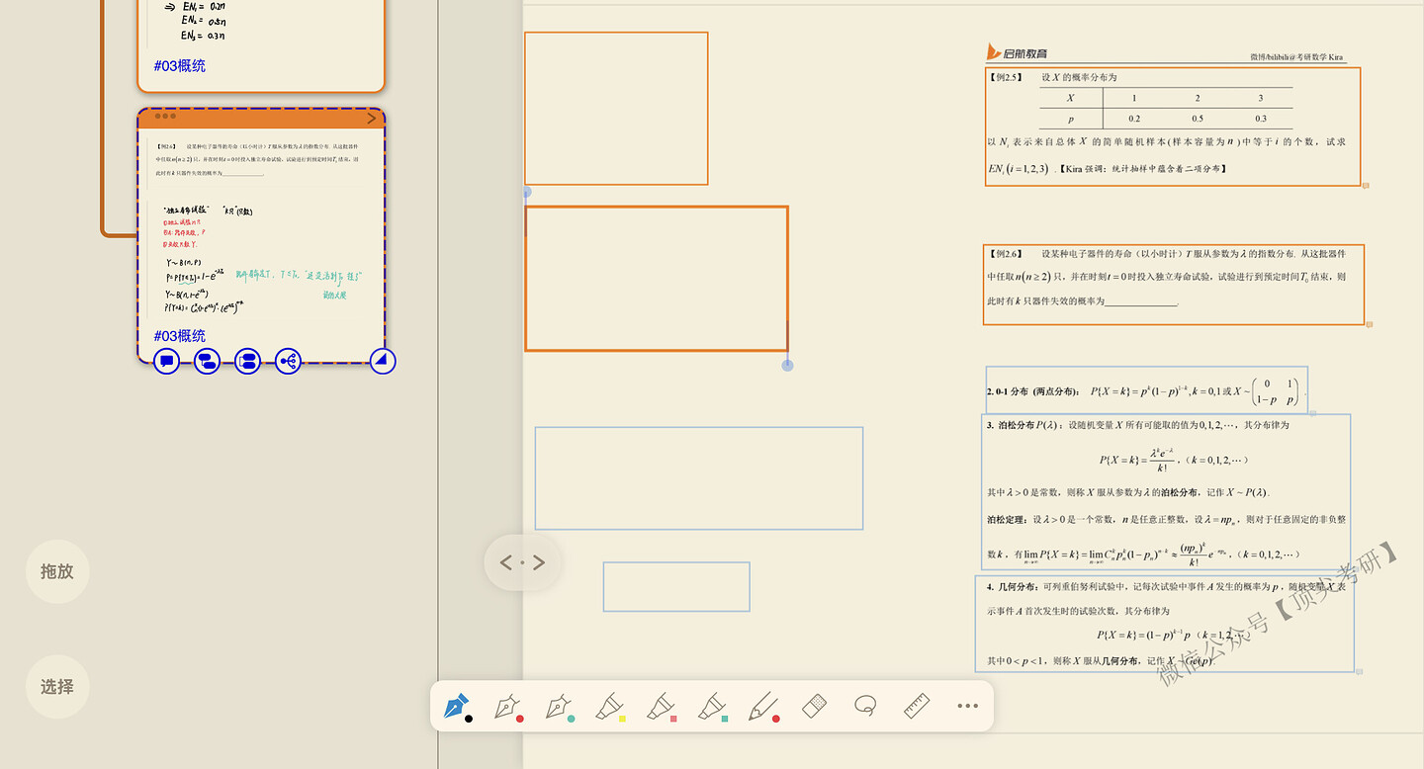1424x769 pixels.
Task: Select the 泊松分布 excerpt box
Action: 1166,491
